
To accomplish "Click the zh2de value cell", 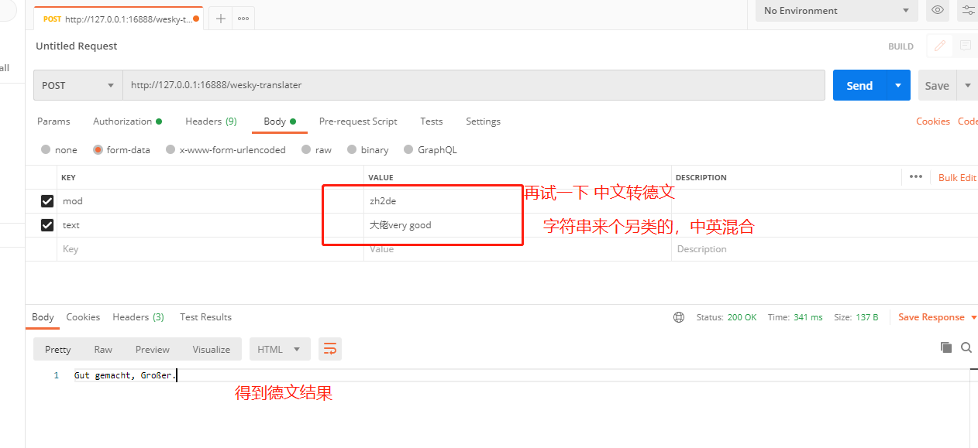I will coord(517,201).
